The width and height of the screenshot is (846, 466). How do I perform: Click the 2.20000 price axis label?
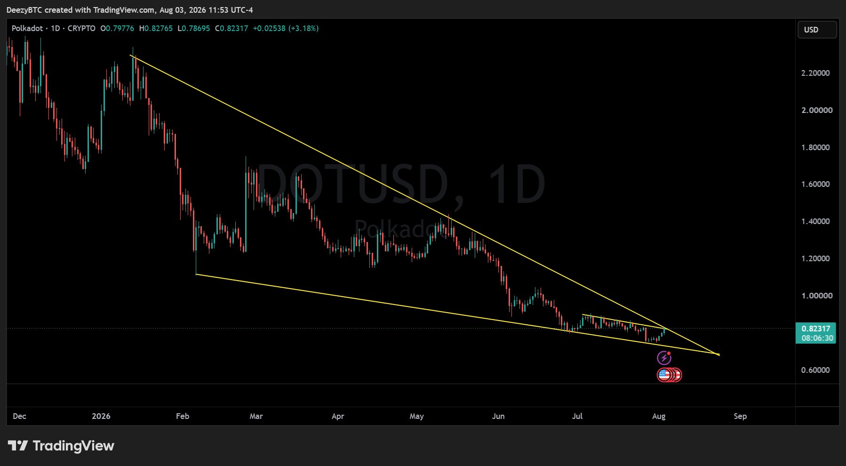pyautogui.click(x=815, y=73)
